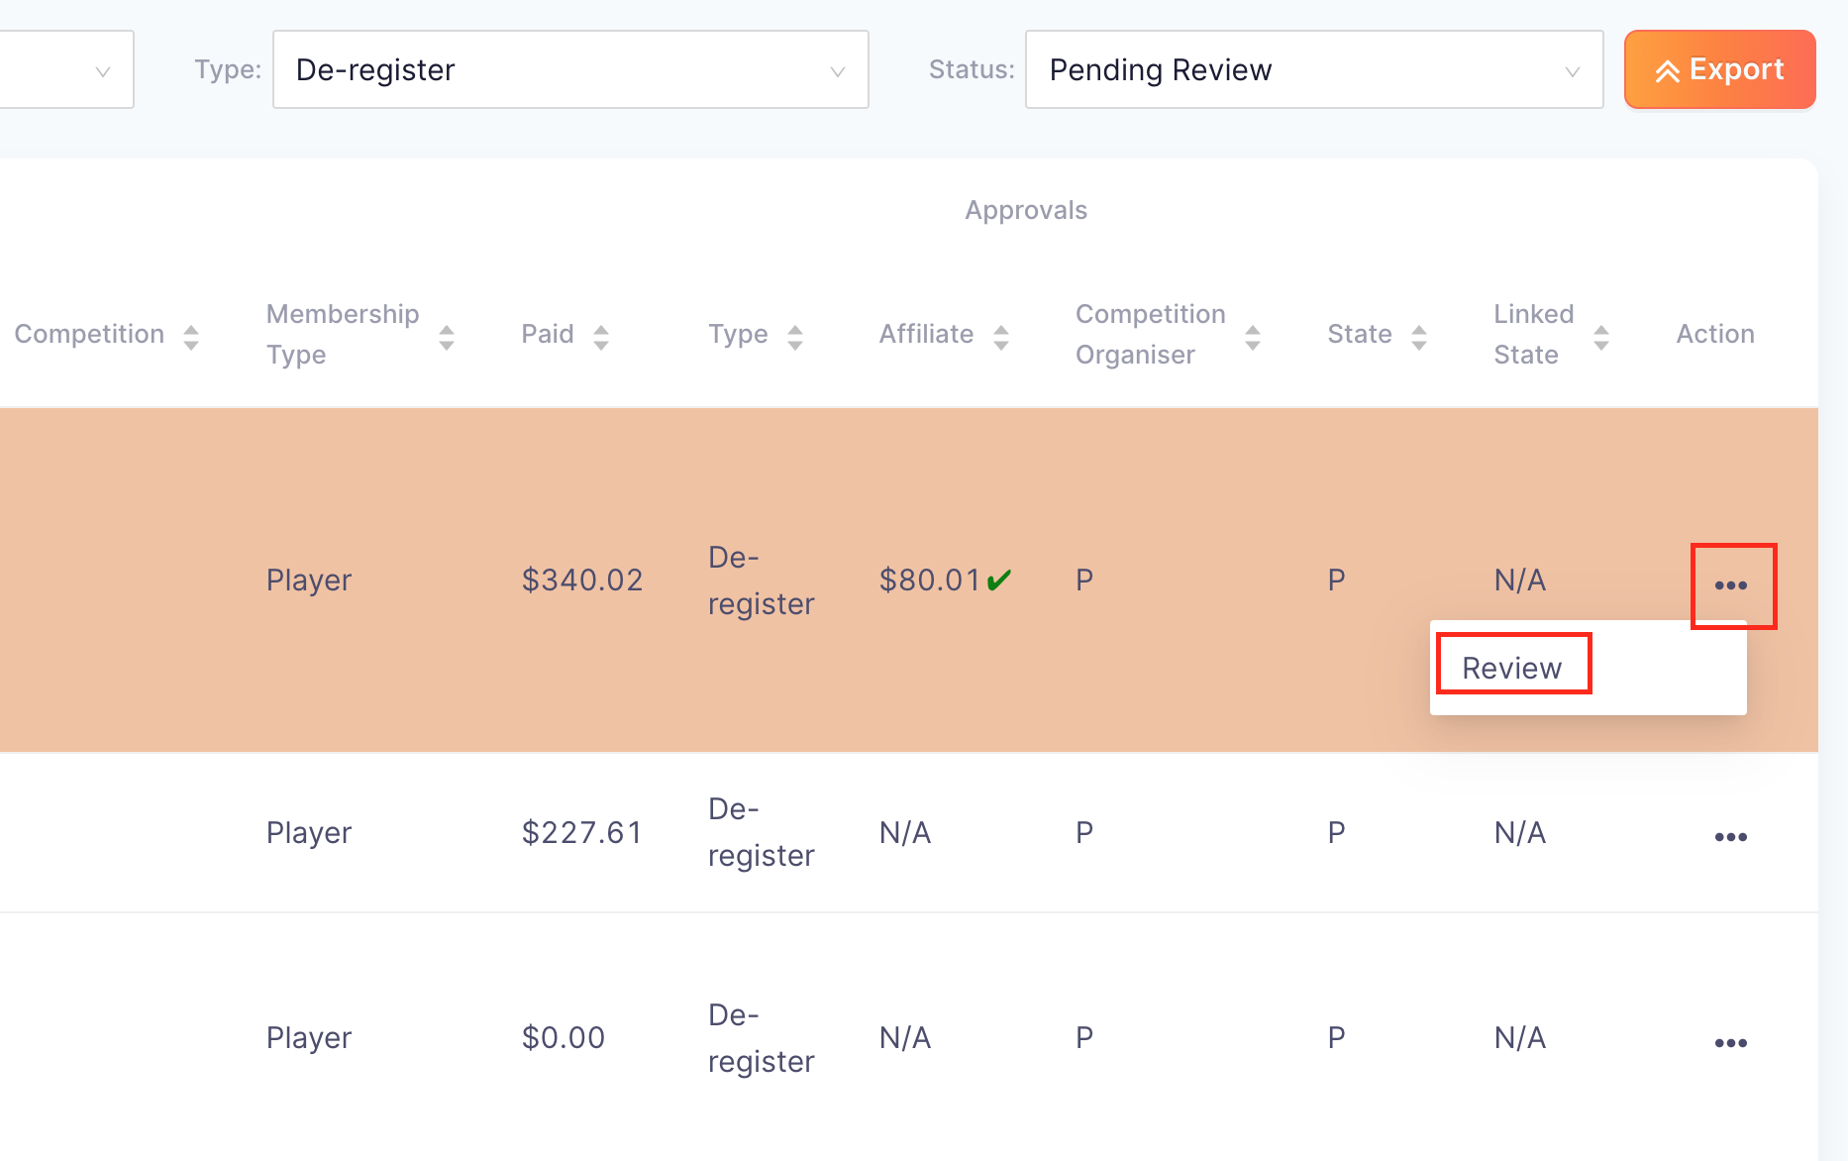Open the Status dropdown showing Pending Review

(x=1314, y=69)
